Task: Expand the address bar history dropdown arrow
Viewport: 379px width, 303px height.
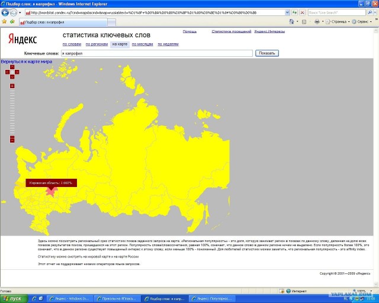Action: pos(287,12)
